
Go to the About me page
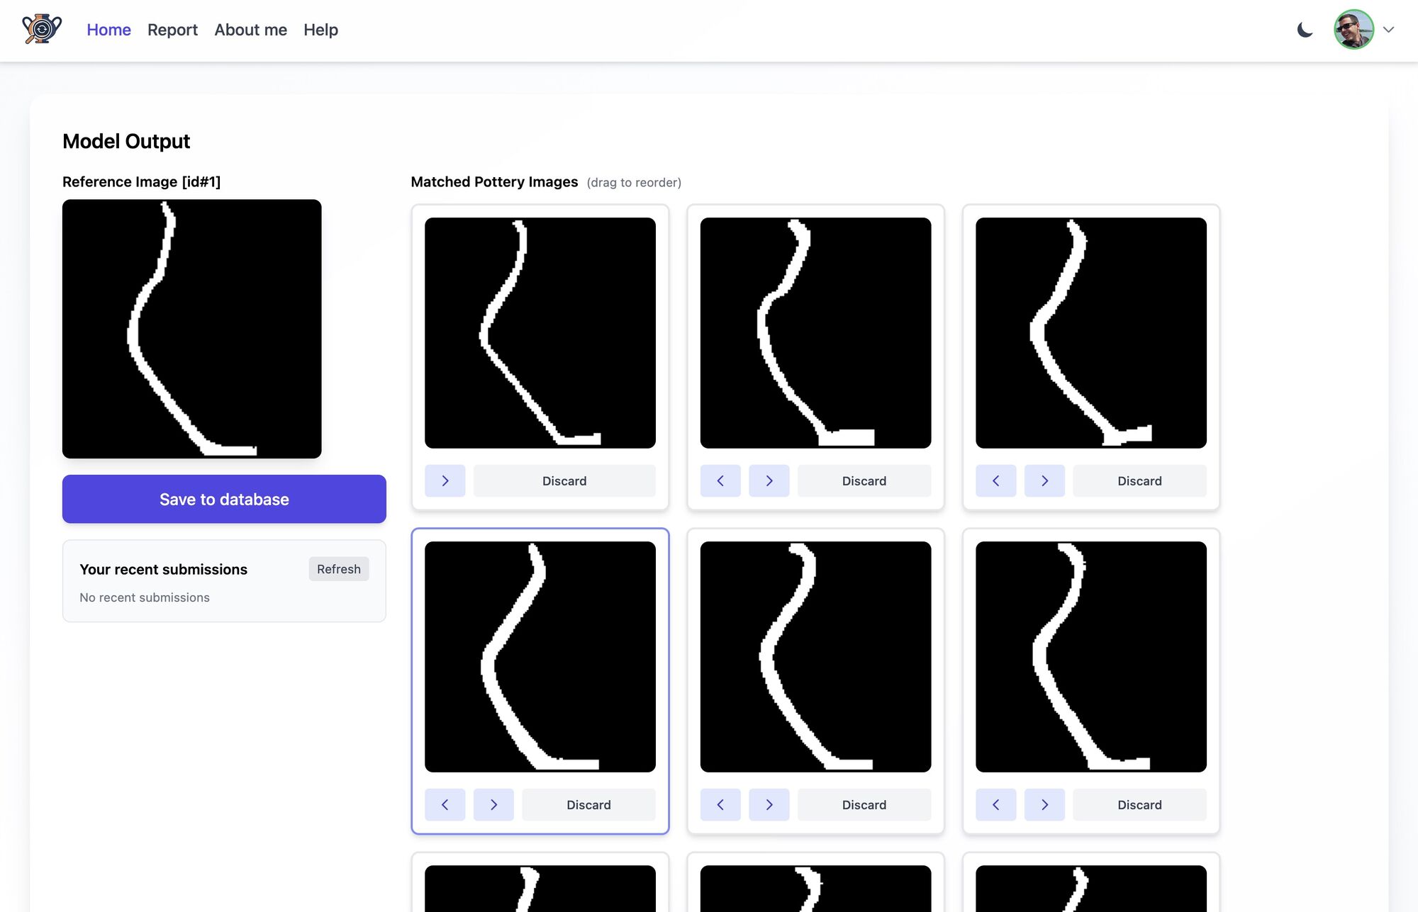(250, 30)
